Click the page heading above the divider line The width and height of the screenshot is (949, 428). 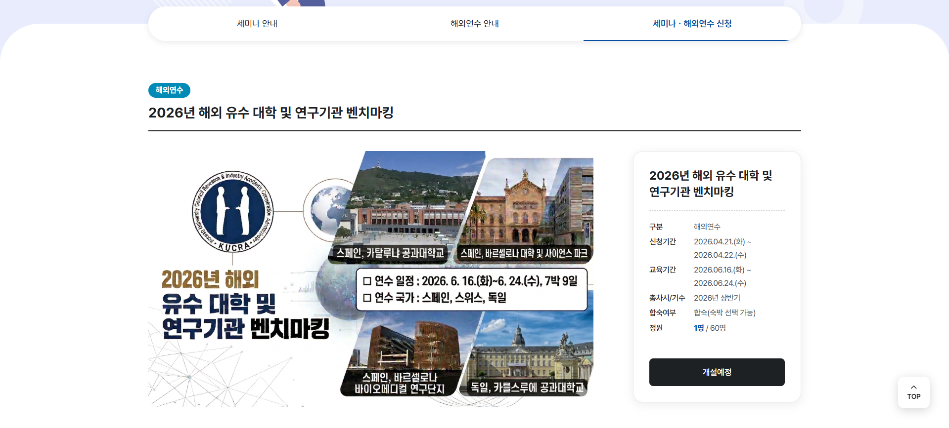(x=271, y=113)
